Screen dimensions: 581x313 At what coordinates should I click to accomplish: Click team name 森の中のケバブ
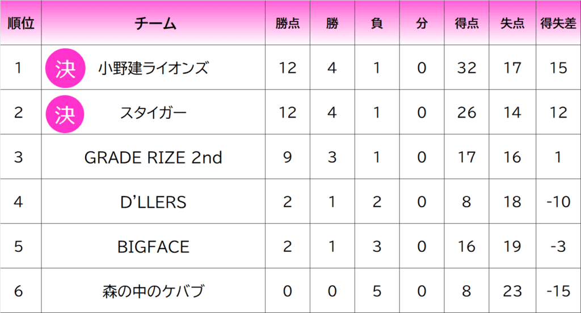153,291
